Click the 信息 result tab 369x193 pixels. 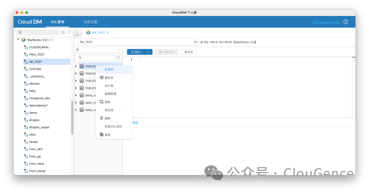coord(136,123)
